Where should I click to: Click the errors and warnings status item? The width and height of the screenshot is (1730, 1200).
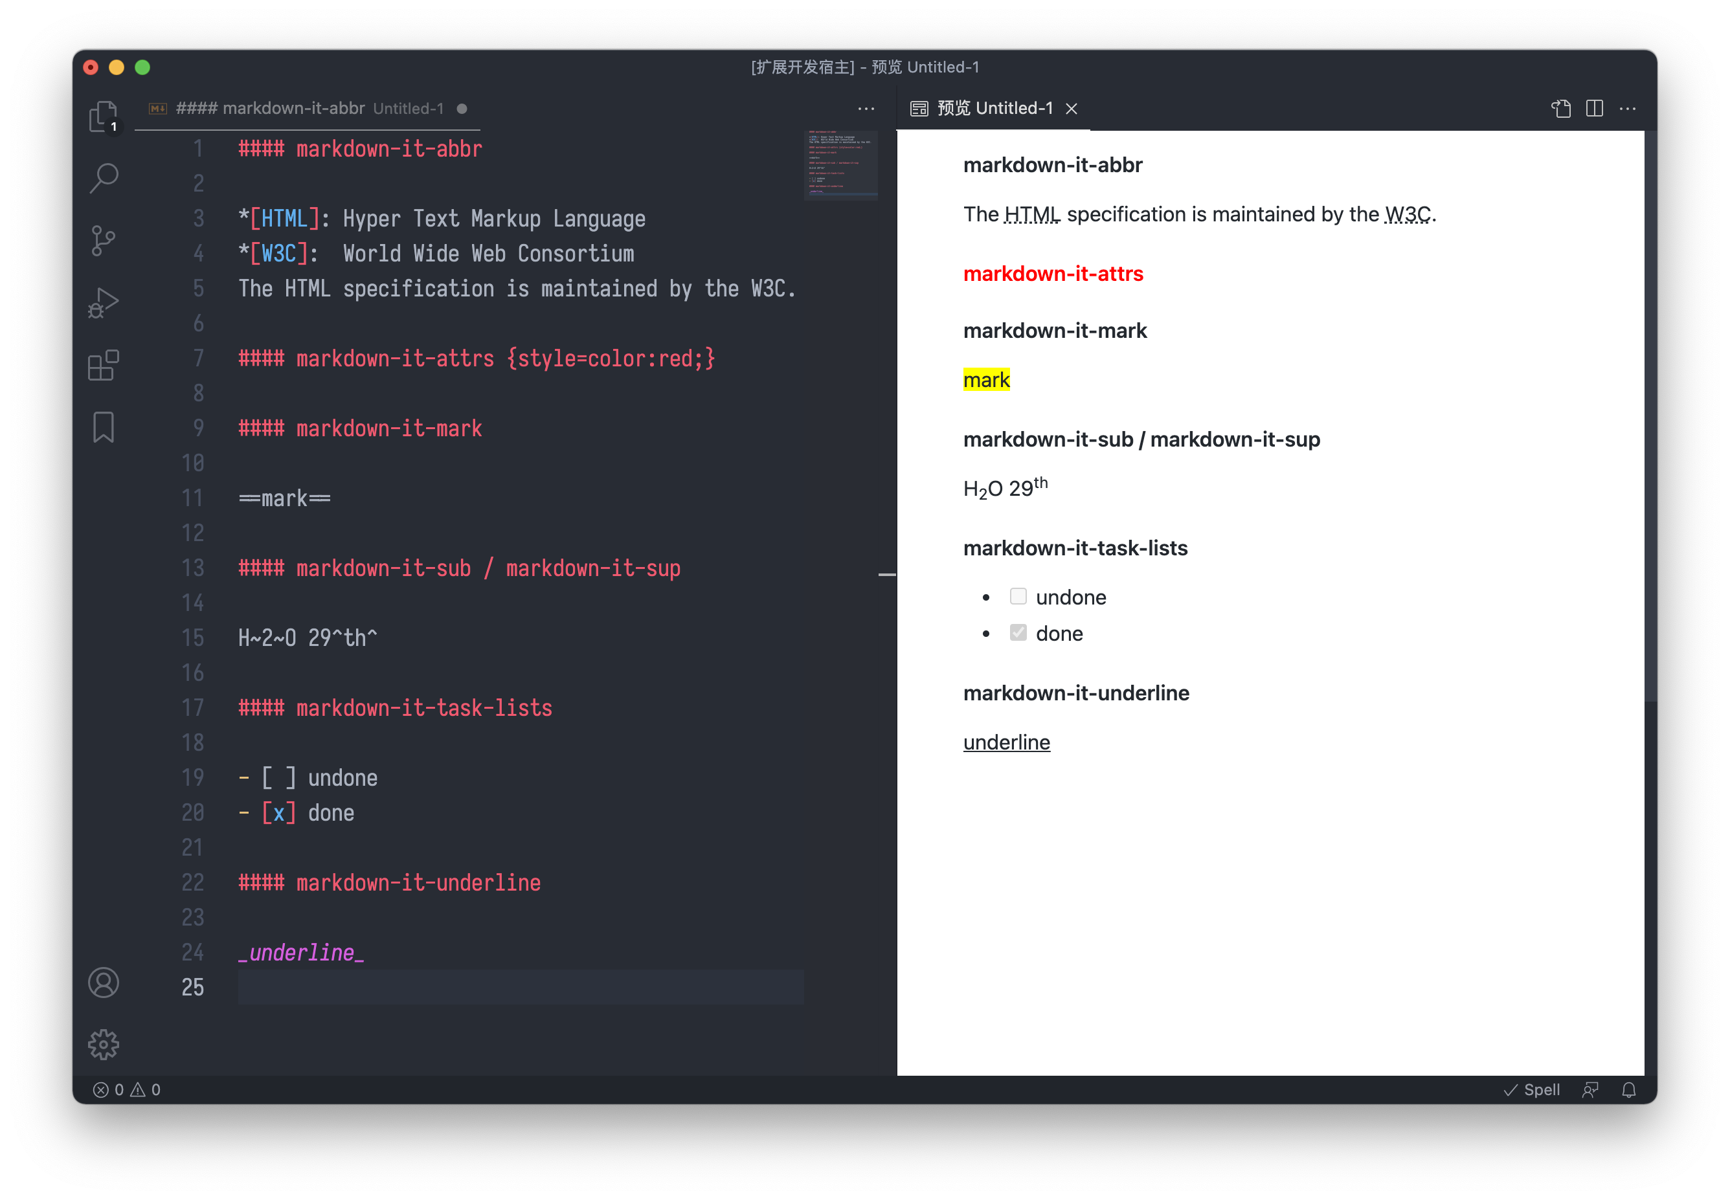coord(126,1089)
